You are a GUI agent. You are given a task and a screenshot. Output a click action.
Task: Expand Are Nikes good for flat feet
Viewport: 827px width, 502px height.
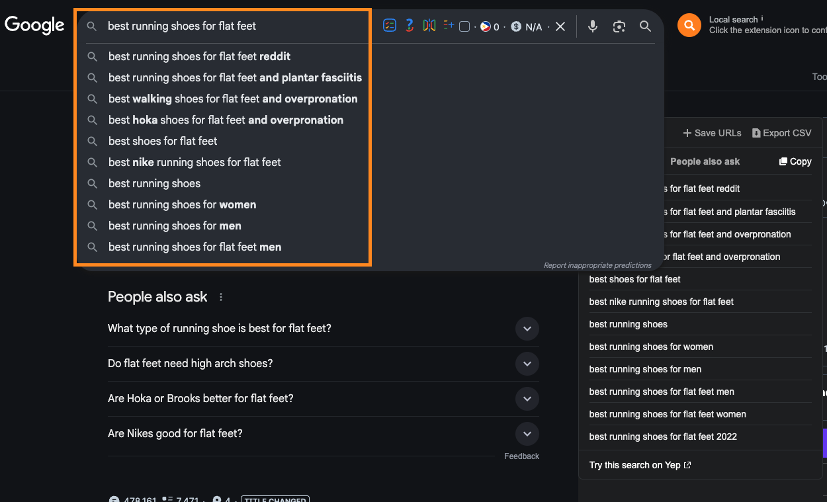click(324, 434)
